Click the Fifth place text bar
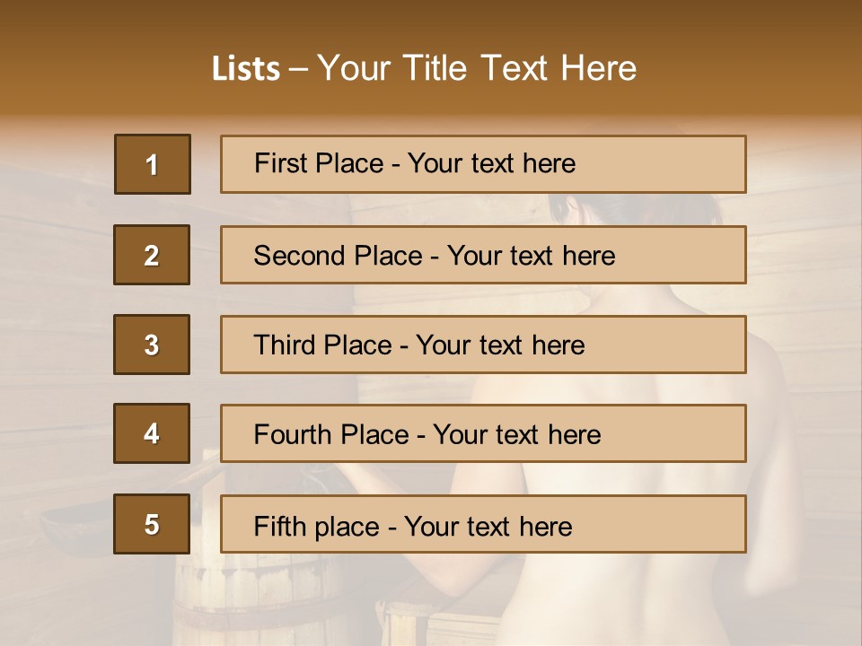This screenshot has height=646, width=862. point(483,524)
